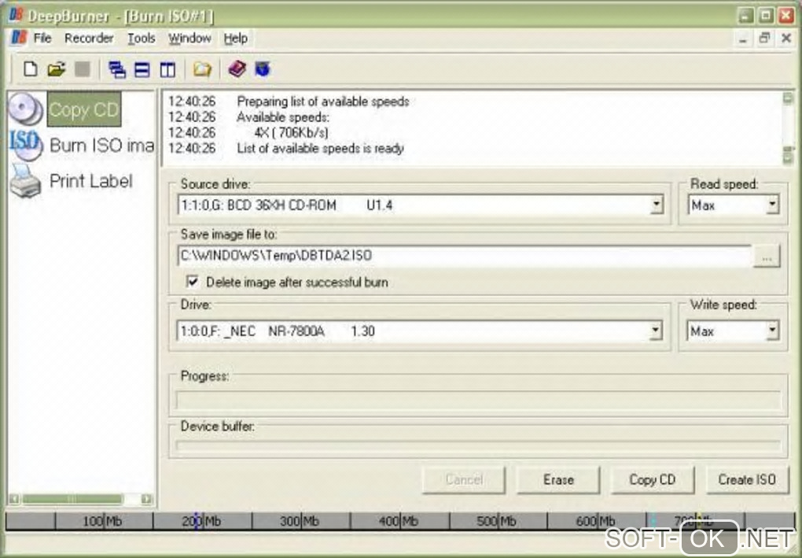Open the Source drive dropdown
Viewport: 802px width, 558px height.
(x=657, y=205)
